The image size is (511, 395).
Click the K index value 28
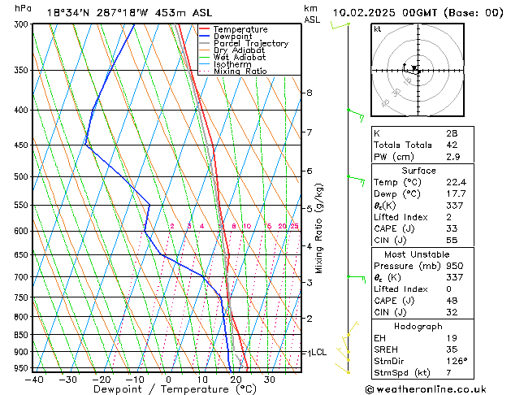point(452,133)
